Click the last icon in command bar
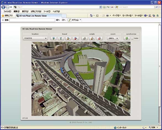Screen dimensions: 162x130 tap(158, 16)
